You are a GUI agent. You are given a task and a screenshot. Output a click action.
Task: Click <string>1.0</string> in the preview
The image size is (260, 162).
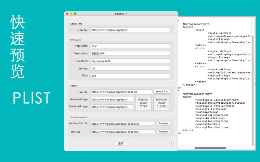click(x=211, y=109)
